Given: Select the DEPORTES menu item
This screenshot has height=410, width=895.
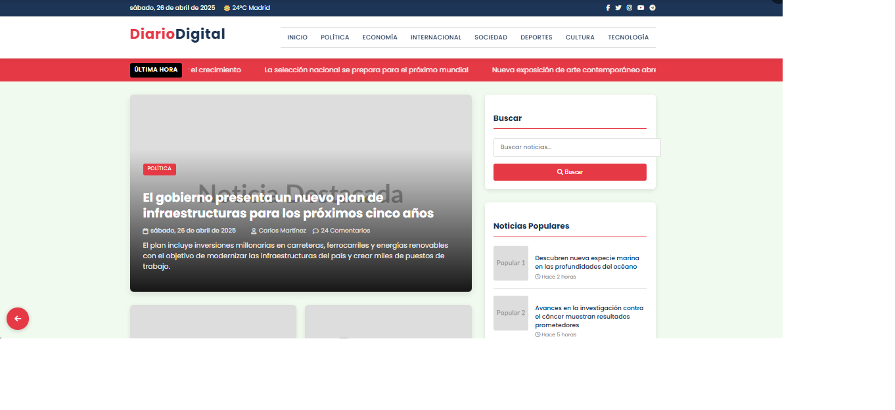Looking at the screenshot, I should 536,37.
